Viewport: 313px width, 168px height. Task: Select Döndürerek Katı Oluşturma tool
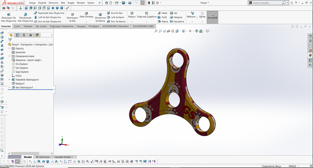point(25,18)
